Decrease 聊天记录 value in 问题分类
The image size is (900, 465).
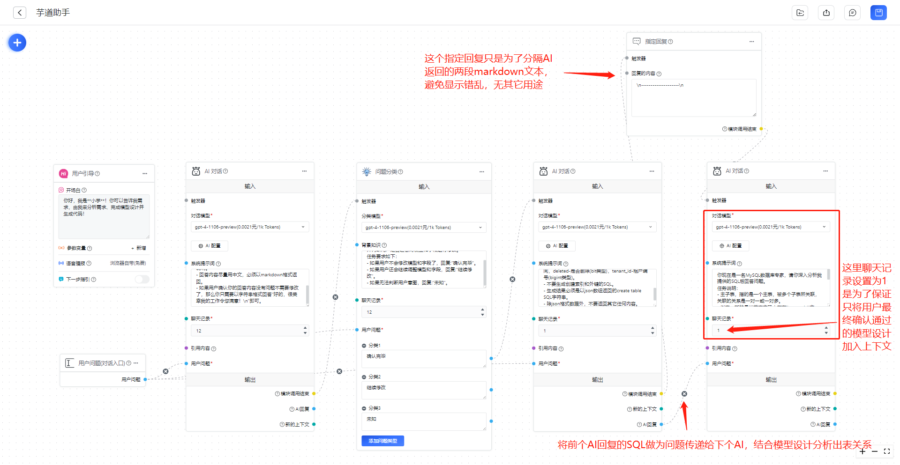pyautogui.click(x=482, y=314)
